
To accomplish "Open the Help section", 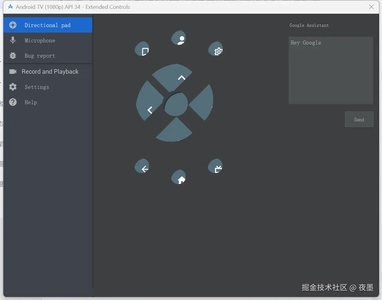I will [48, 102].
